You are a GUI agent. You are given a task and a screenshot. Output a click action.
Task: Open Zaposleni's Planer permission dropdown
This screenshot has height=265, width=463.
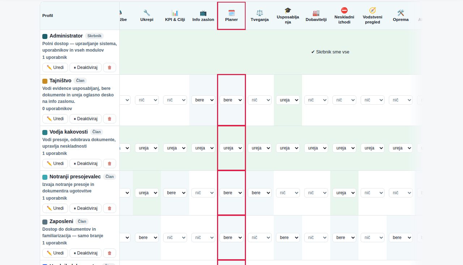click(x=231, y=238)
